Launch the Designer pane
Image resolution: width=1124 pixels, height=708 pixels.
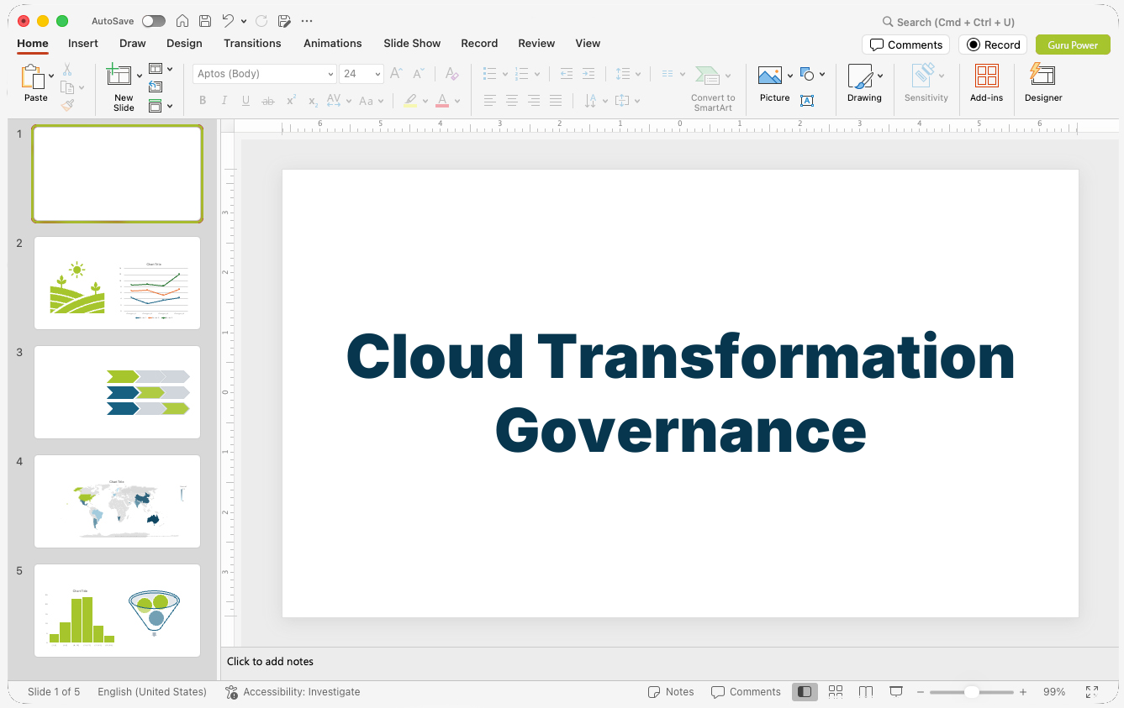click(1043, 83)
